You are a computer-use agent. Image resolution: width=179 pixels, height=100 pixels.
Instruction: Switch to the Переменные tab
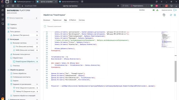click(57, 20)
